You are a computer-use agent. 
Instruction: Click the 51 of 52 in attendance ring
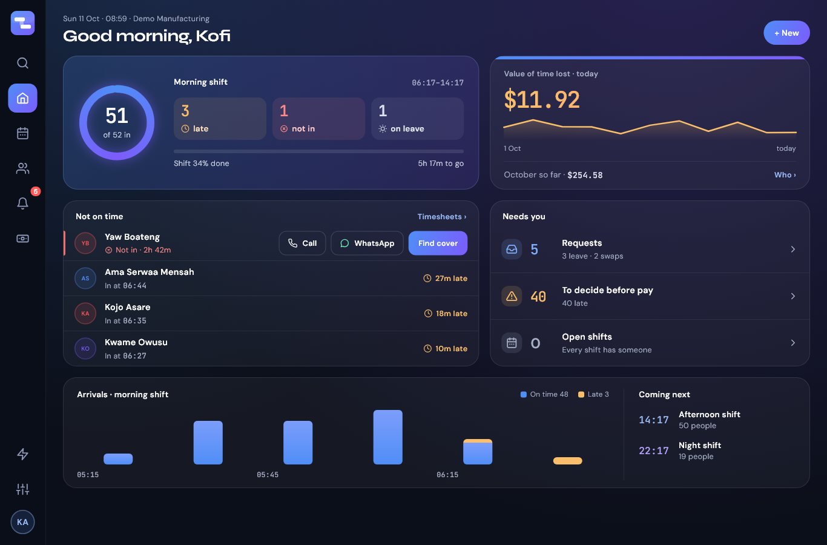click(117, 123)
